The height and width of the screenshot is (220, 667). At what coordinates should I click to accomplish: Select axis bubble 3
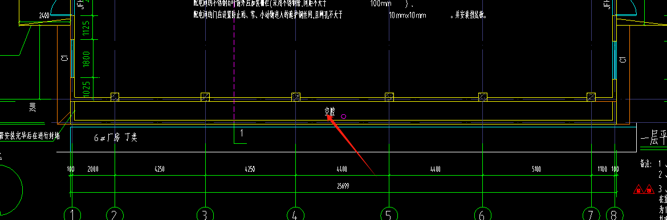click(205, 214)
